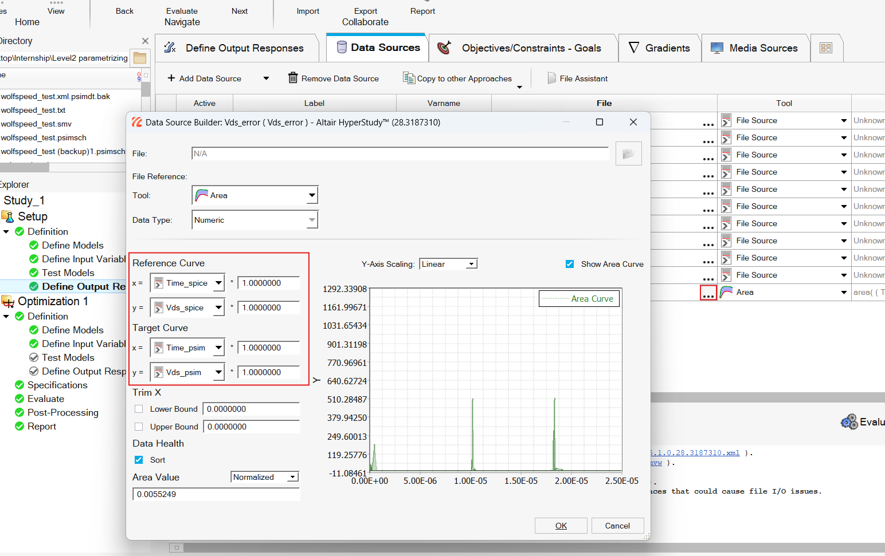Image resolution: width=885 pixels, height=556 pixels.
Task: Open the Vds_psim target curve dropdown
Action: tap(187, 372)
